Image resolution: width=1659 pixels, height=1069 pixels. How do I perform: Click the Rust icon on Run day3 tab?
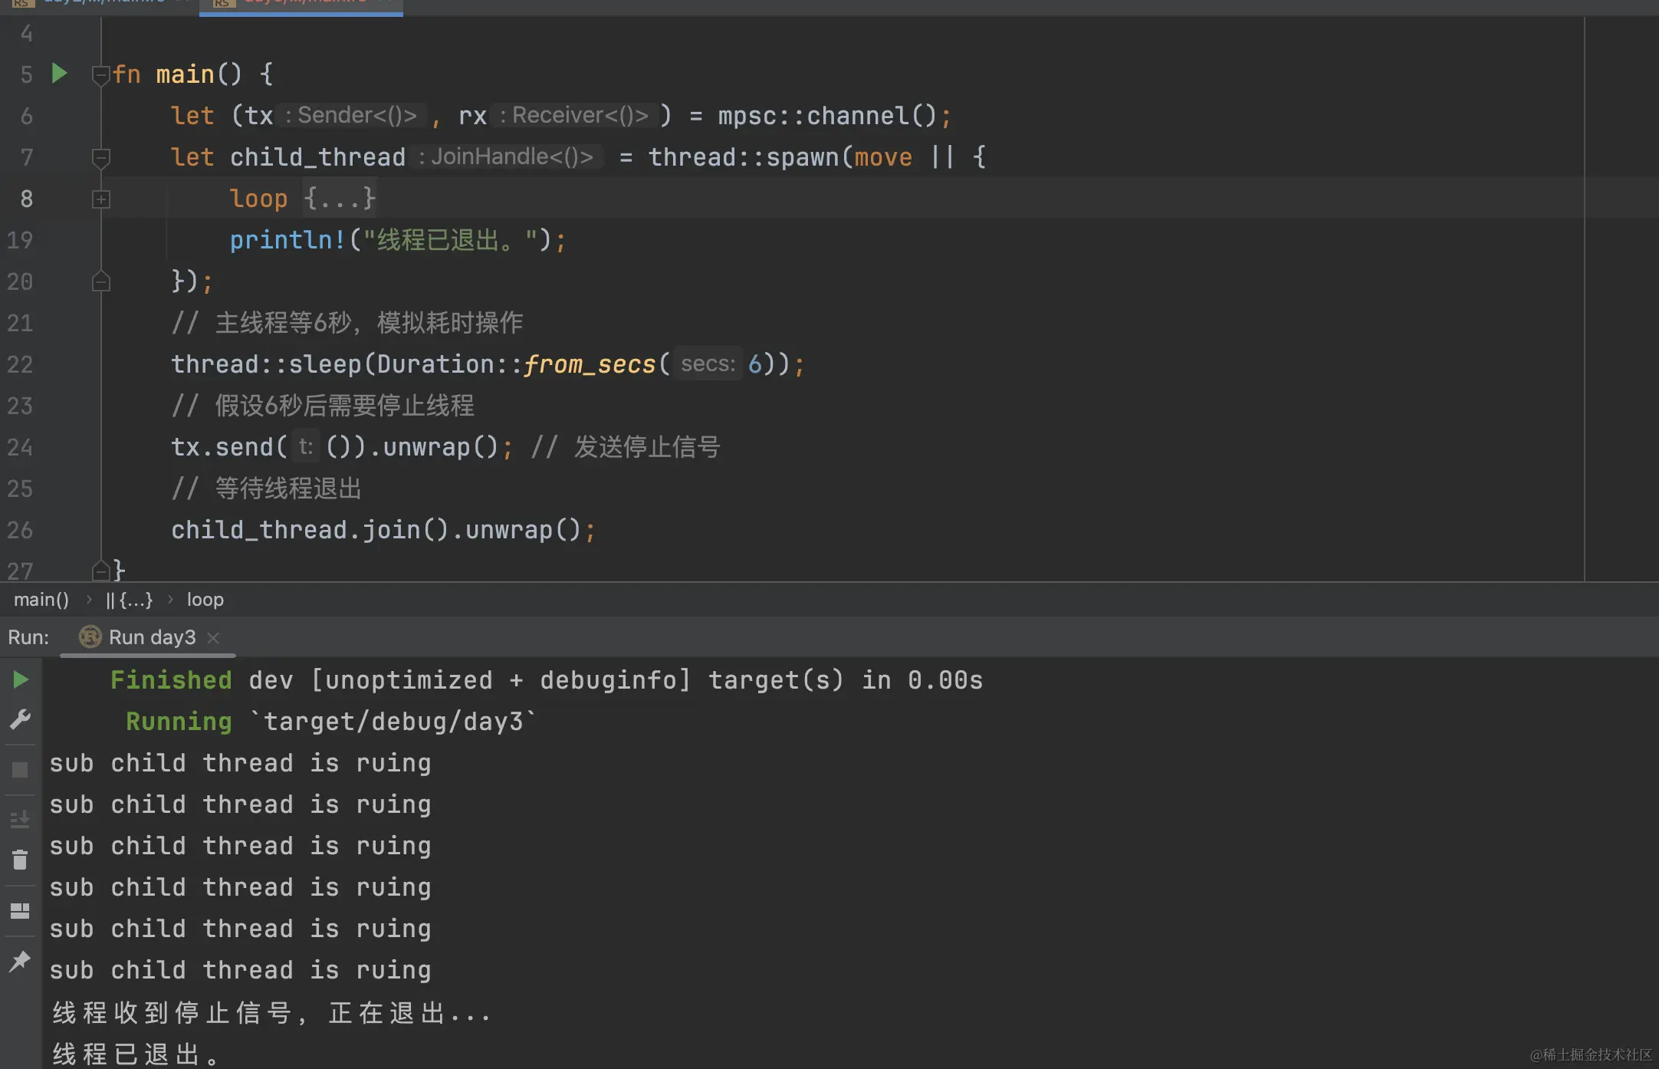pyautogui.click(x=90, y=637)
